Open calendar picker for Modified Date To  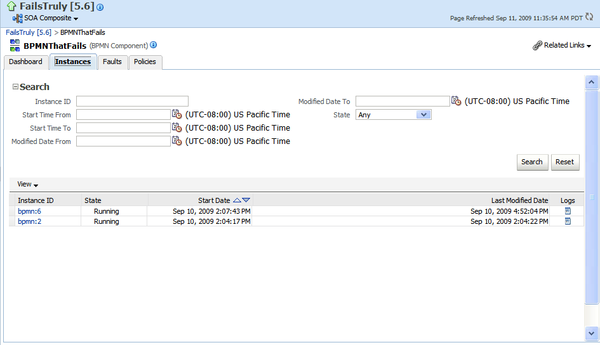456,100
